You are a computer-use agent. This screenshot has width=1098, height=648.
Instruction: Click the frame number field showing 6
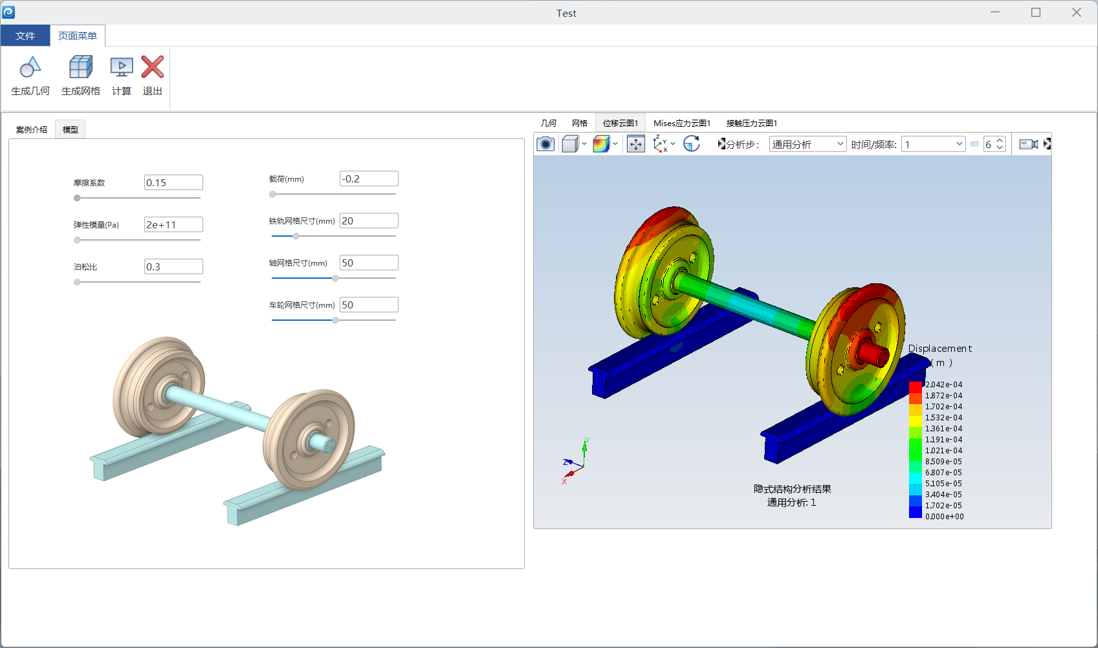(989, 144)
